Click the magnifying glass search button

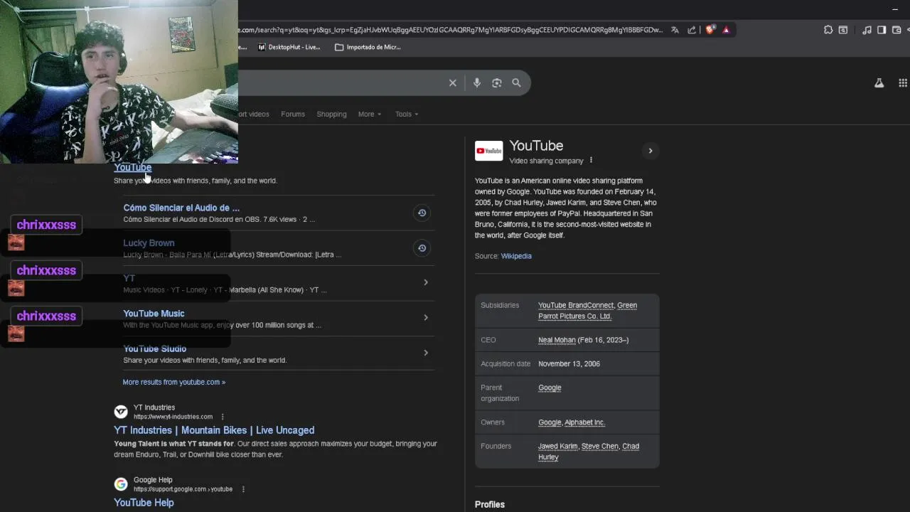point(517,83)
